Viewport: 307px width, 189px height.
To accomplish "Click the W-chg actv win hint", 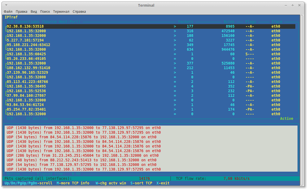I will [111, 183].
